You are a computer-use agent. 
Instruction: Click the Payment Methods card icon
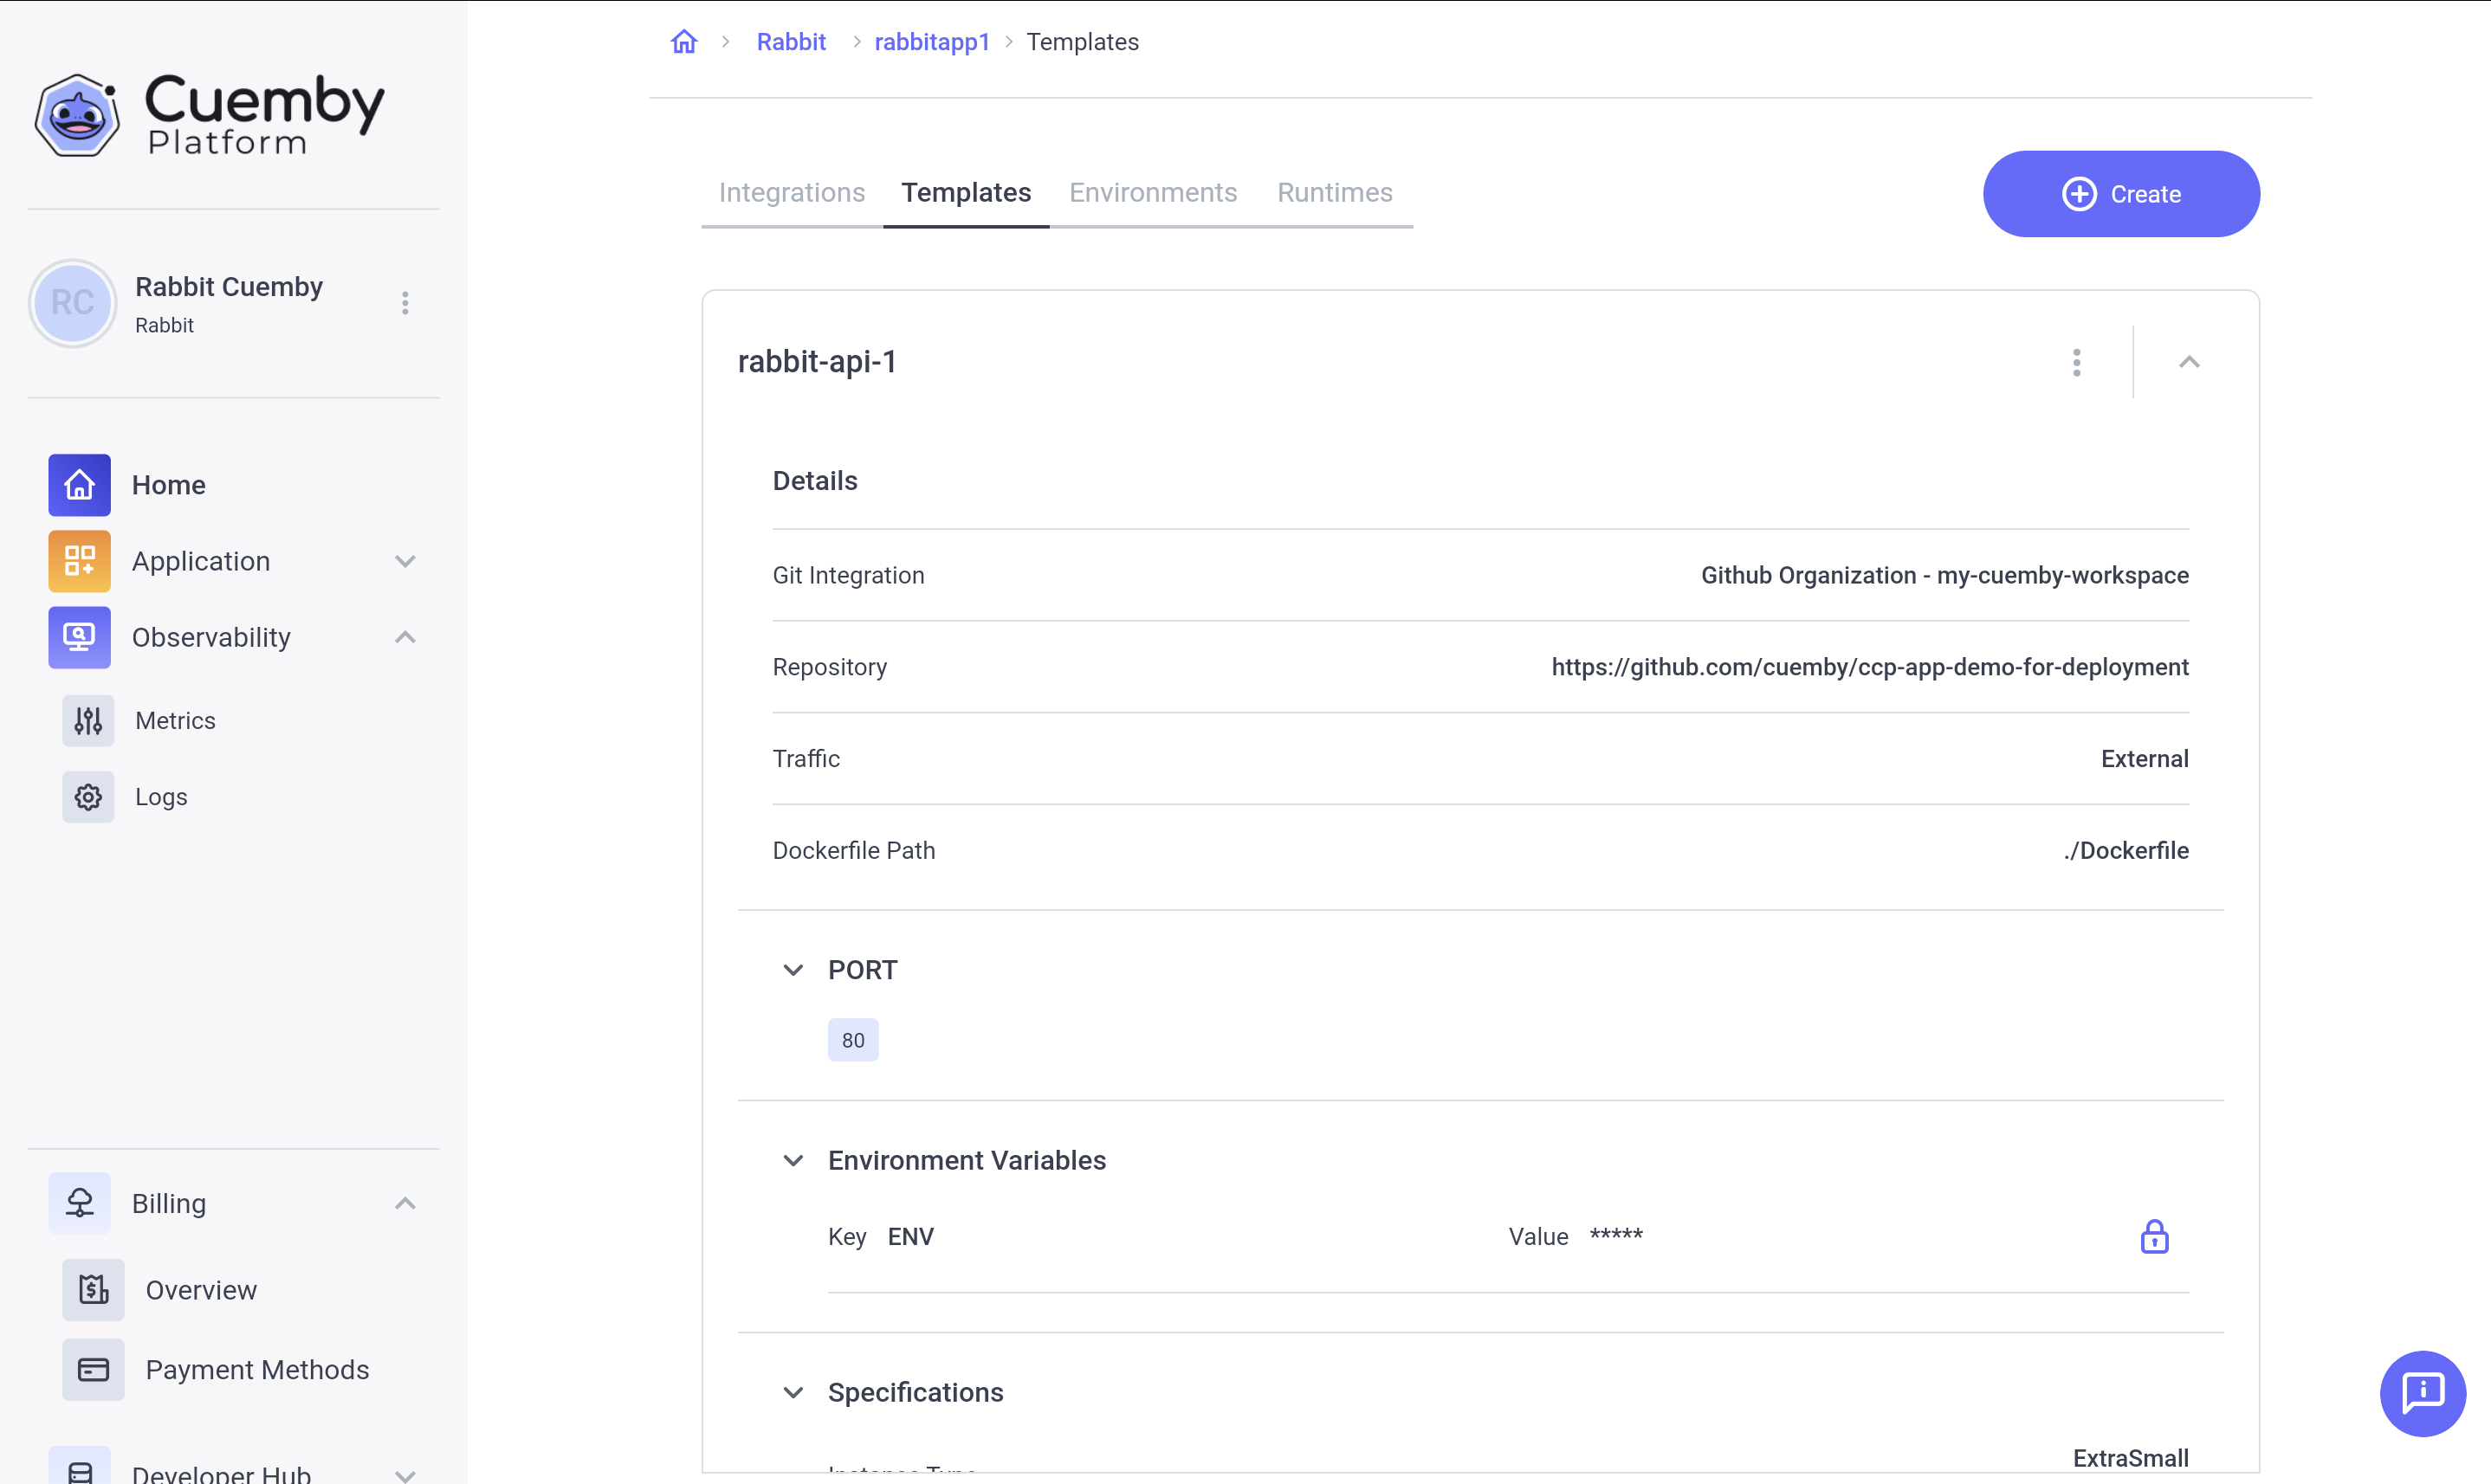pyautogui.click(x=93, y=1370)
